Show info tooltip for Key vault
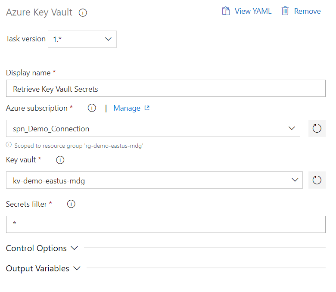The width and height of the screenshot is (336, 292). click(x=60, y=160)
